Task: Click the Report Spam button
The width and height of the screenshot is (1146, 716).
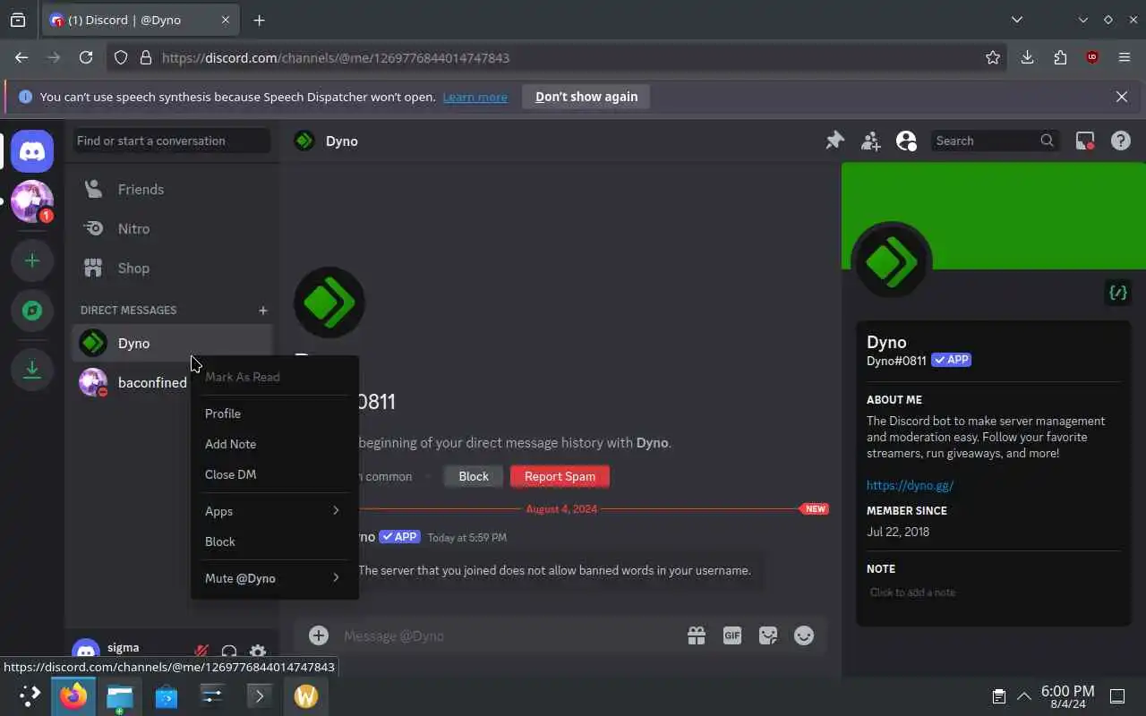Action: click(560, 476)
